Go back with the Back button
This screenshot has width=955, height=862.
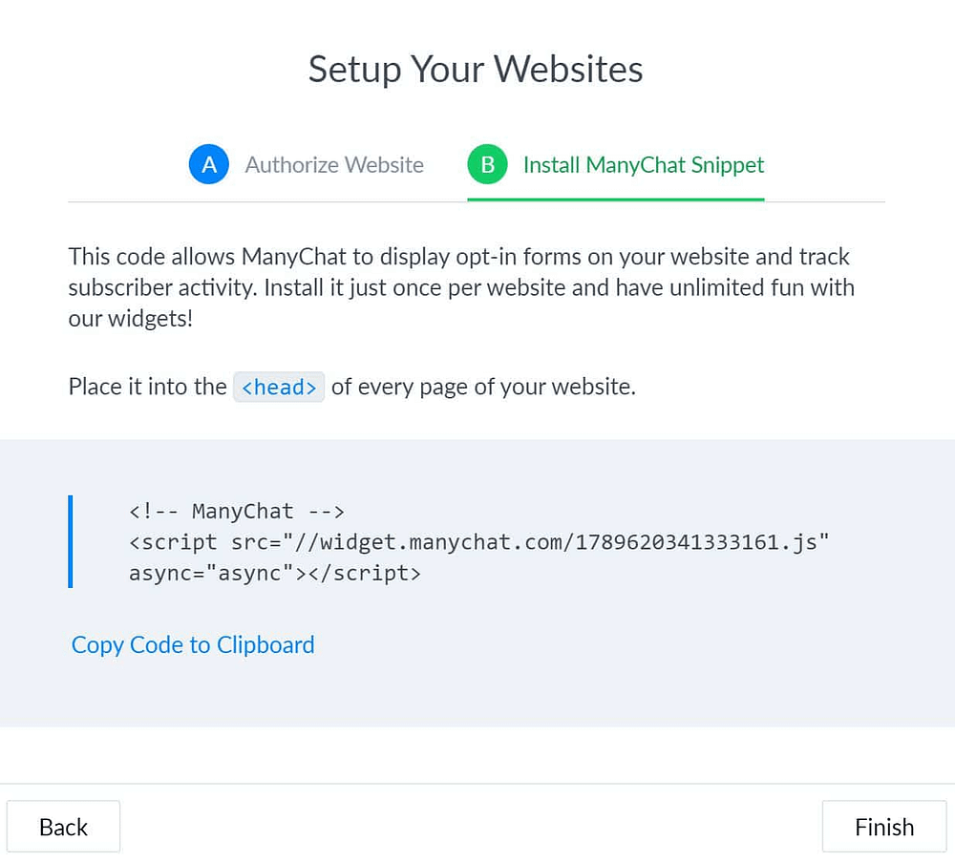click(x=63, y=827)
